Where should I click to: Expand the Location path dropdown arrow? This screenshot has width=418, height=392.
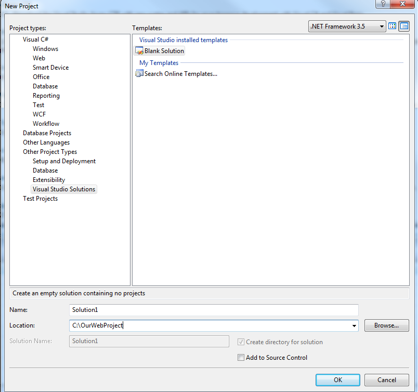tap(354, 325)
